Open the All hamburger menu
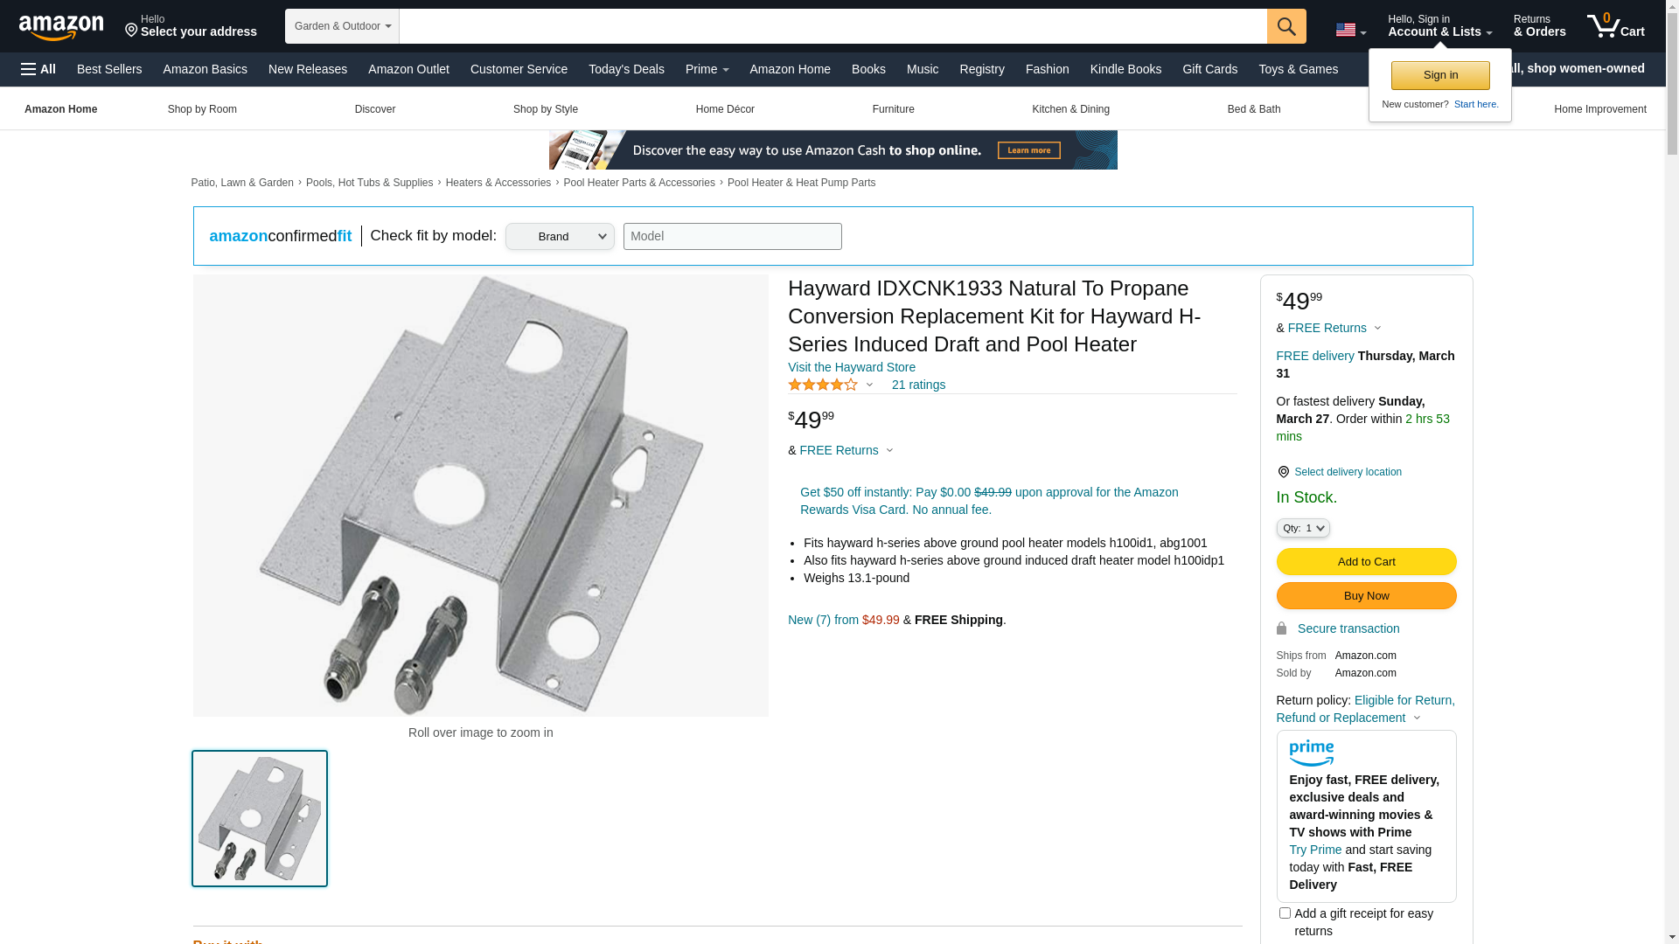Image resolution: width=1679 pixels, height=944 pixels. coord(38,69)
